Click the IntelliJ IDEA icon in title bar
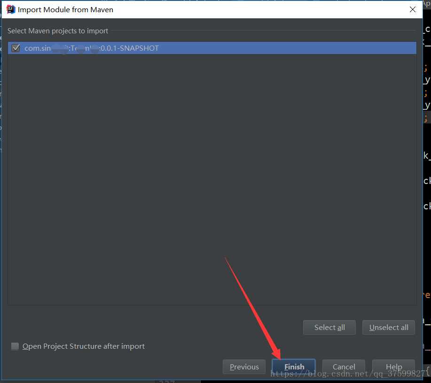Screen dimensions: 431x383 11,9
